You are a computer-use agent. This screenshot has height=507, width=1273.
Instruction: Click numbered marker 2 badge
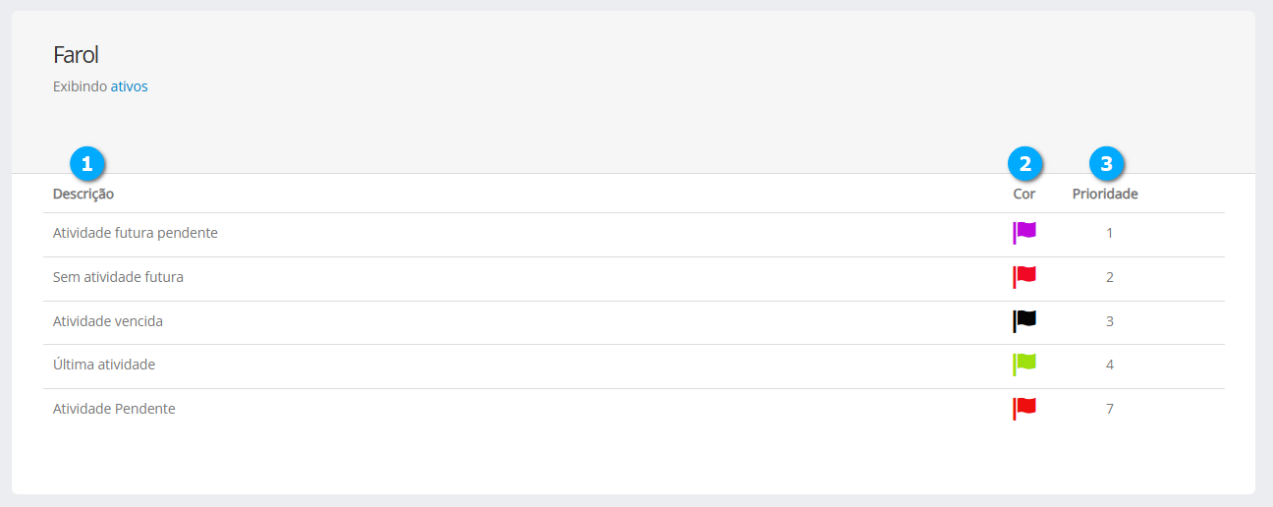[1025, 163]
